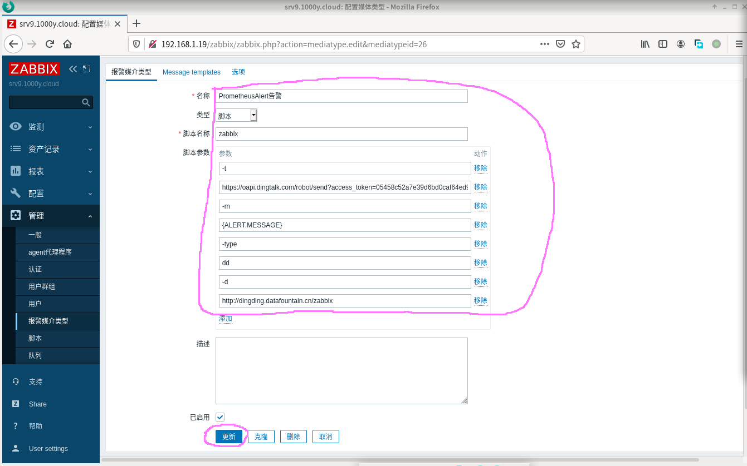Click the horizontal page scrollbar
This screenshot has width=747, height=466.
(400, 460)
